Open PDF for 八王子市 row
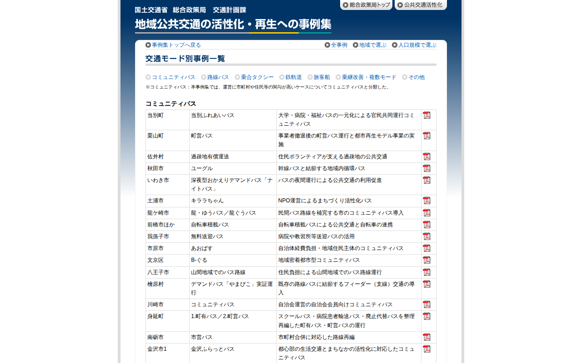Viewport: 582px width, 363px height. [426, 272]
